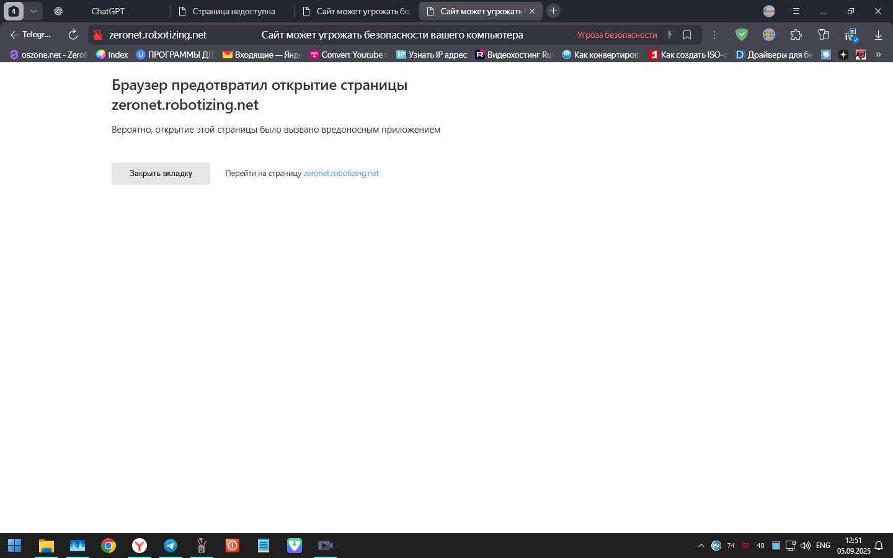
Task: Open the green shield protection icon
Action: (741, 35)
